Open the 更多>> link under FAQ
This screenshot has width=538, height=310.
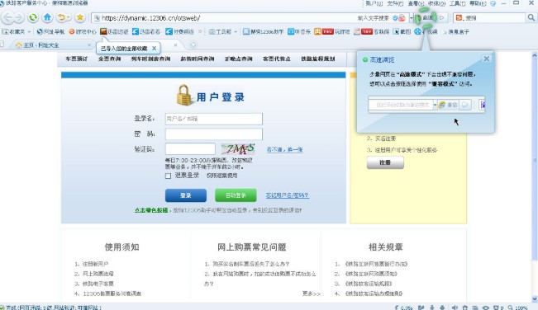coord(312,294)
